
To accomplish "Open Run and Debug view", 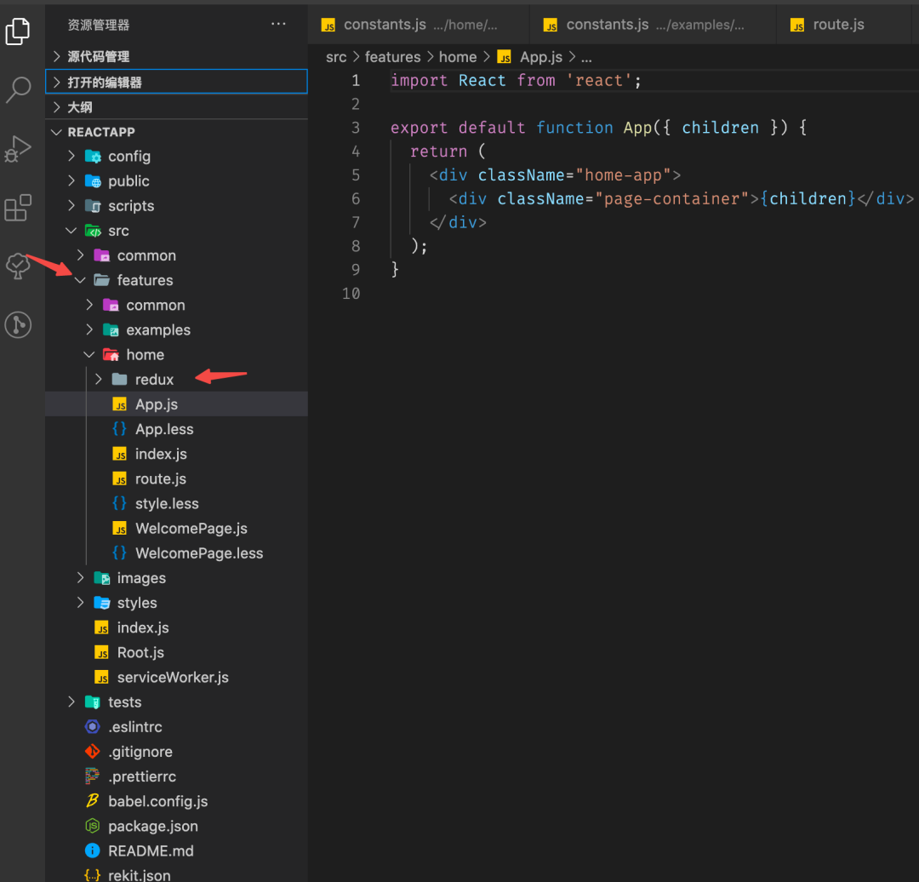I will coord(18,149).
